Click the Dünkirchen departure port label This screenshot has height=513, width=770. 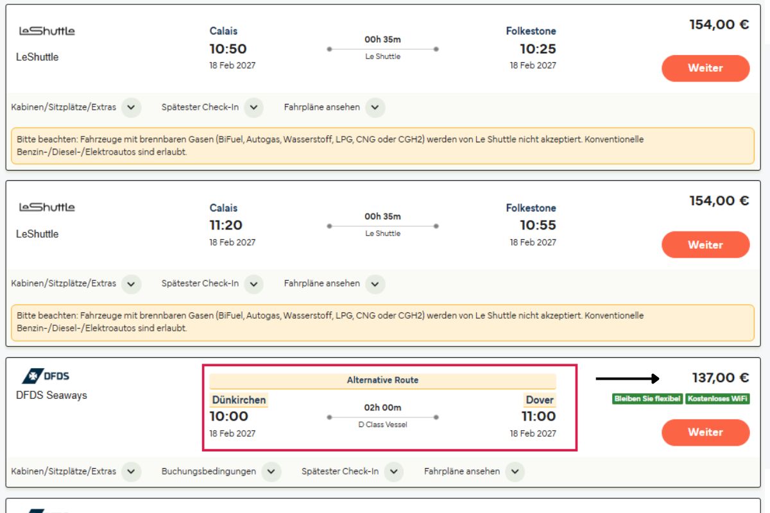click(239, 399)
